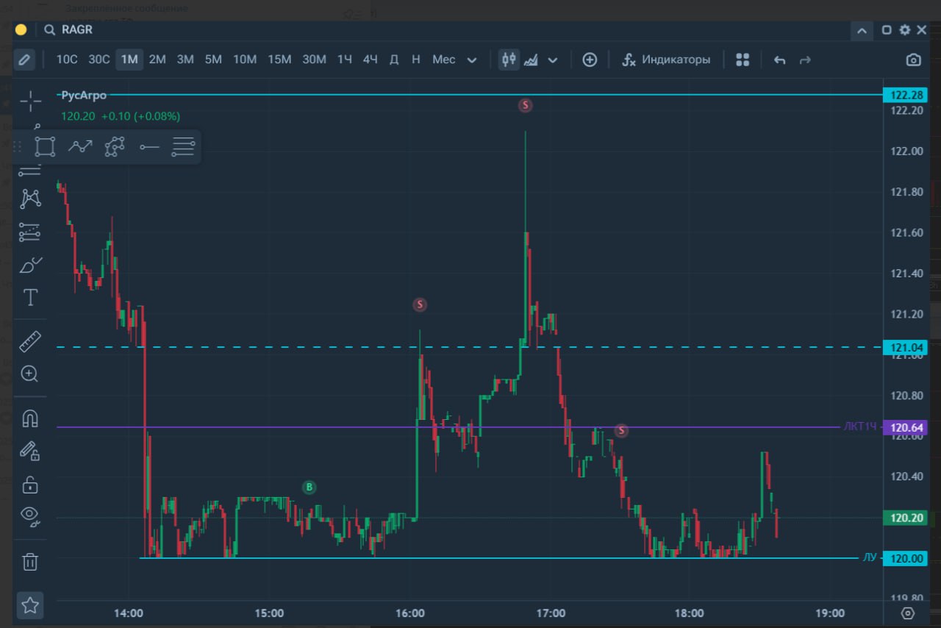
Task: Open the Индикаторы indicators button
Action: [666, 60]
